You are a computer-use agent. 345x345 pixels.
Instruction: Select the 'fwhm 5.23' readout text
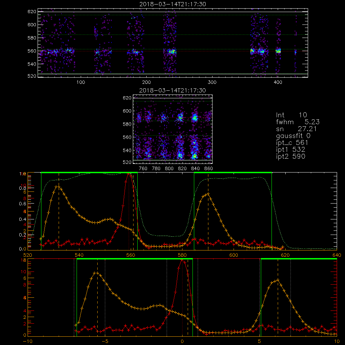[x=298, y=122]
